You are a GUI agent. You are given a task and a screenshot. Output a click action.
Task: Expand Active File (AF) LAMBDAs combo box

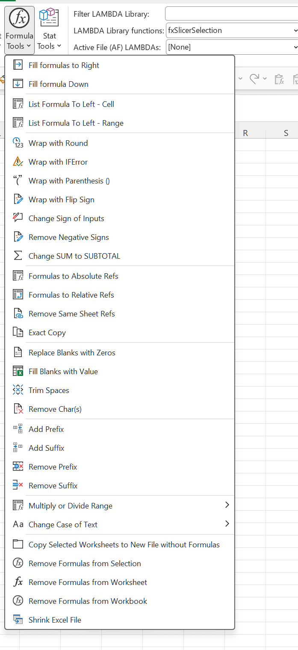click(295, 47)
